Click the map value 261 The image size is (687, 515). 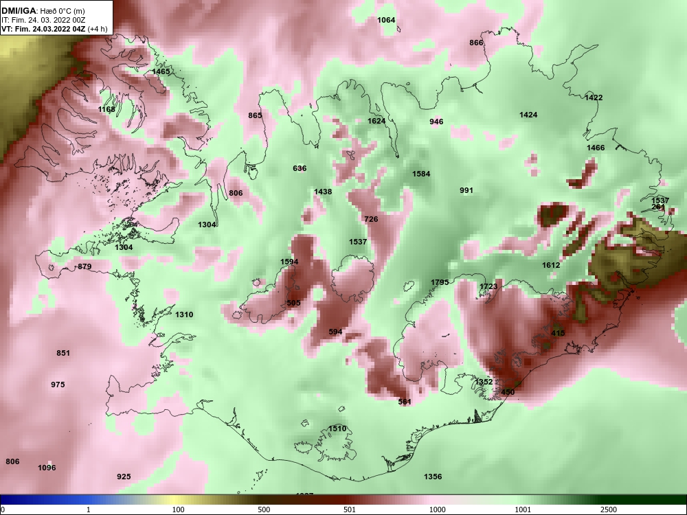pyautogui.click(x=659, y=207)
